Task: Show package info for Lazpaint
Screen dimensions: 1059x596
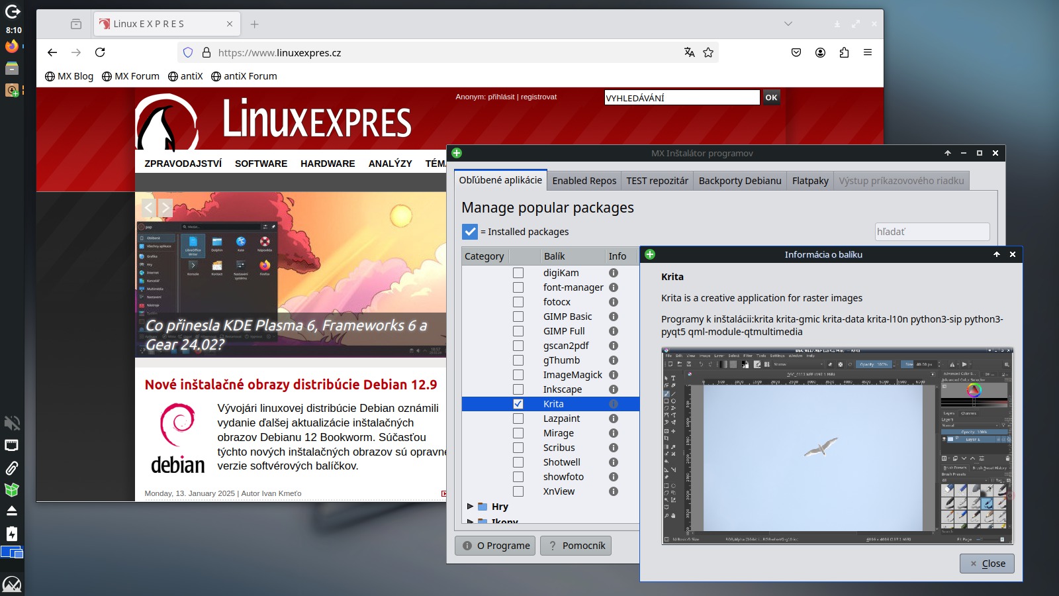Action: pos(614,419)
